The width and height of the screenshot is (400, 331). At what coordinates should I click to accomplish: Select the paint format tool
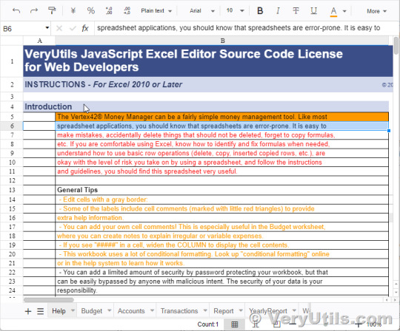(x=52, y=10)
